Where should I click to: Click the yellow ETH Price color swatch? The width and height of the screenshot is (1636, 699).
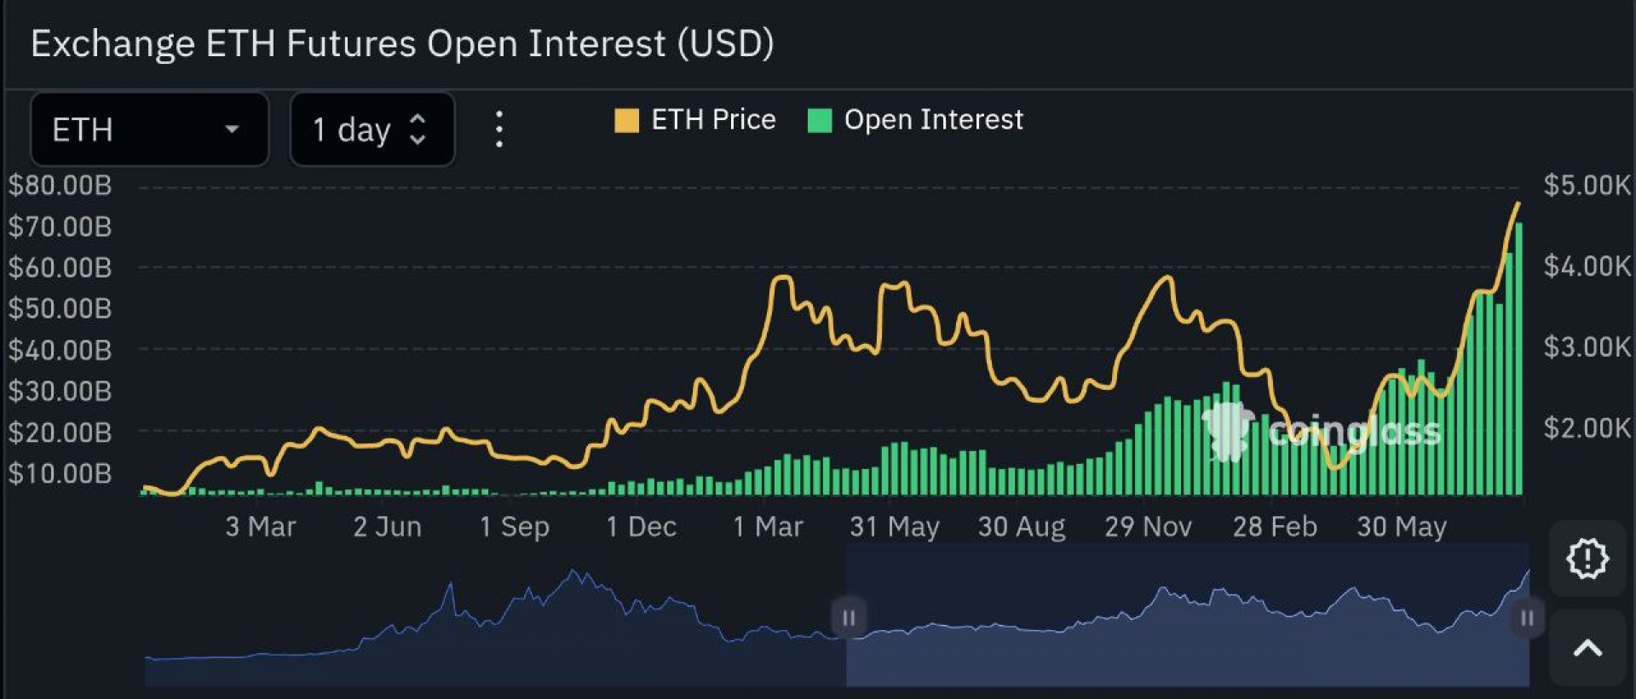coord(626,121)
